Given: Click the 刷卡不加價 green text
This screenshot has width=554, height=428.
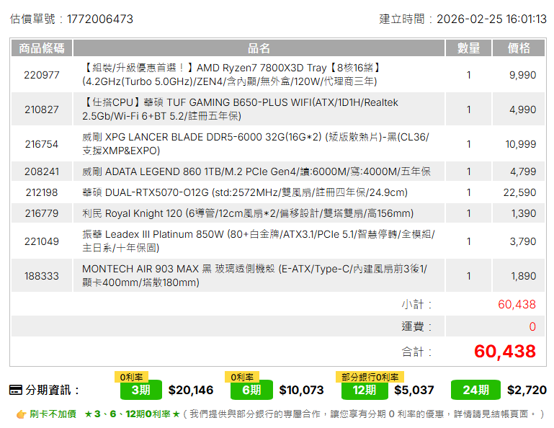Looking at the screenshot, I should coord(53,414).
